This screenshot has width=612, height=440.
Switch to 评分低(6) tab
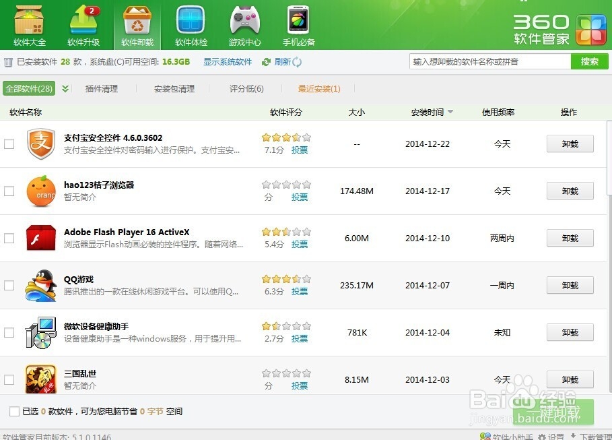246,89
